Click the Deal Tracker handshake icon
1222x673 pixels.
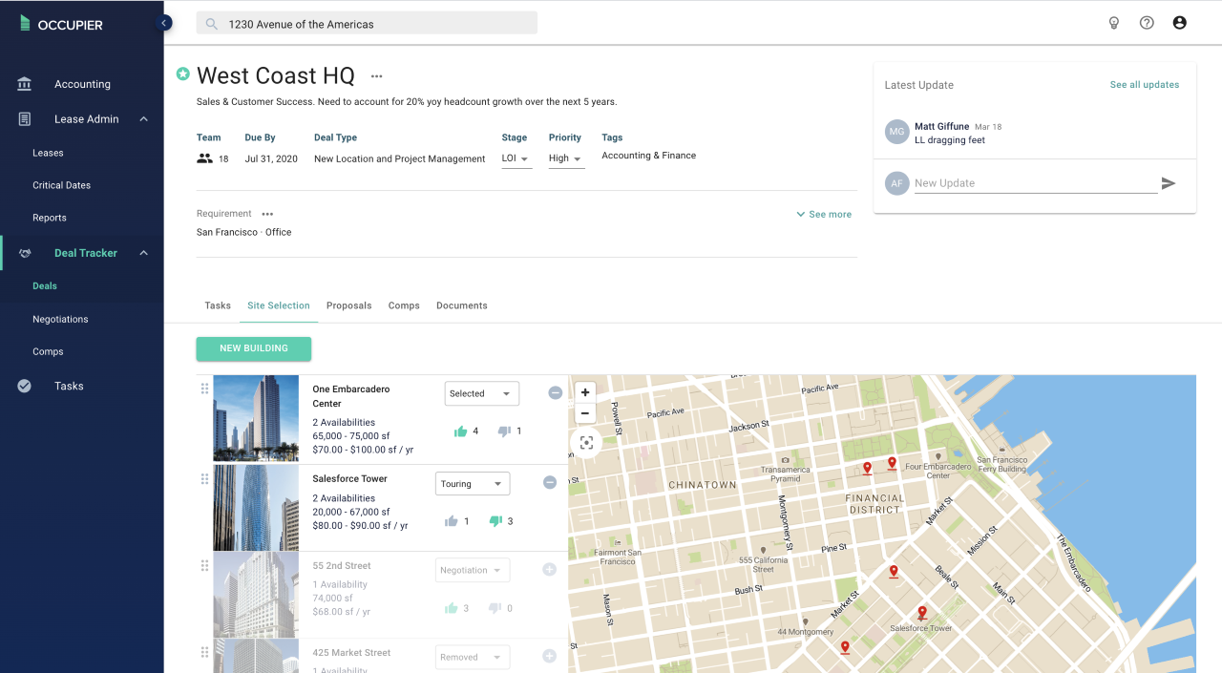25,253
